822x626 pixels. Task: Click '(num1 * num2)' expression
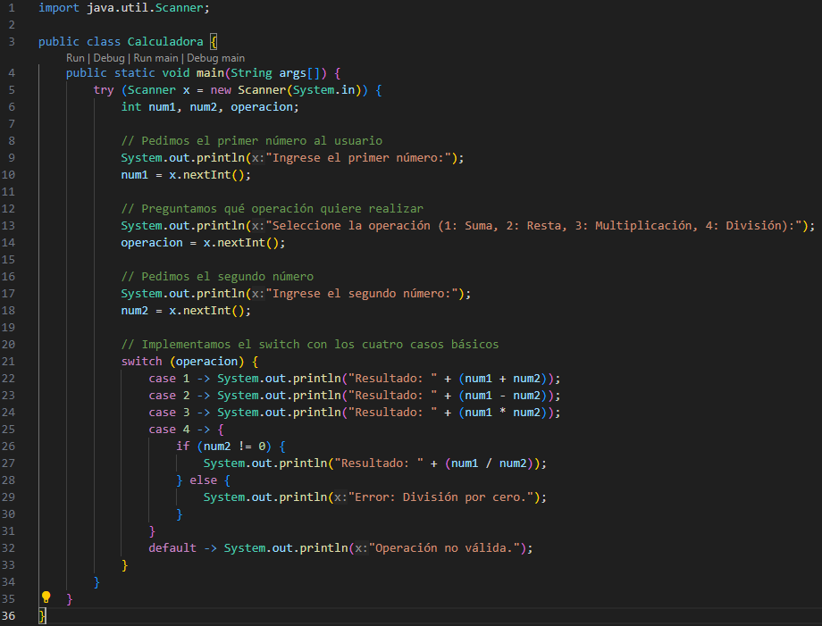503,413
